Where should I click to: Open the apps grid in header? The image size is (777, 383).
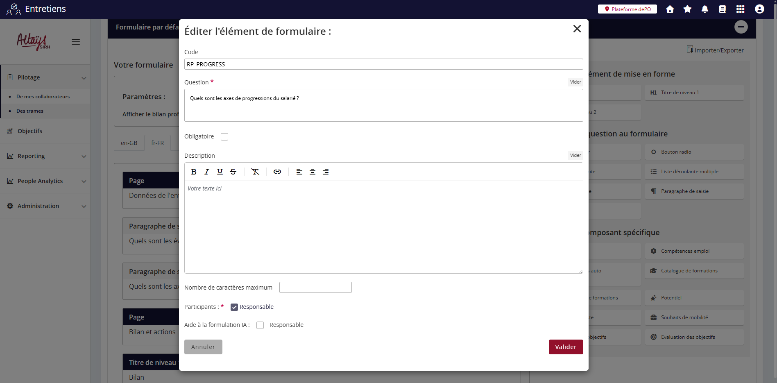(x=740, y=9)
